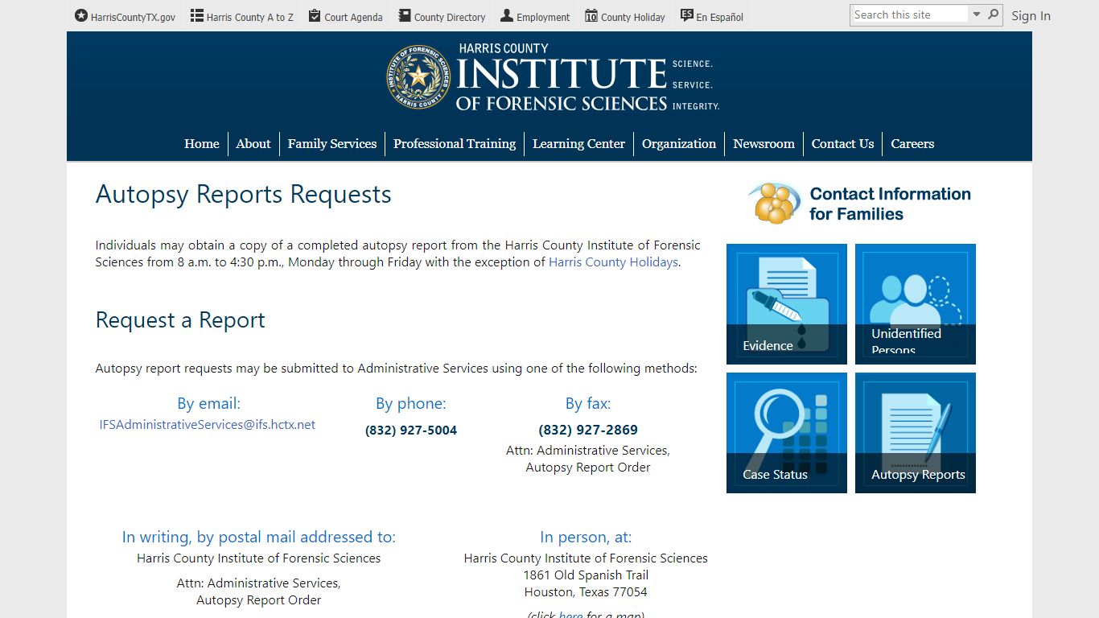Click the Institute of Forensic Sciences seal logo
The height and width of the screenshot is (618, 1099).
418,77
